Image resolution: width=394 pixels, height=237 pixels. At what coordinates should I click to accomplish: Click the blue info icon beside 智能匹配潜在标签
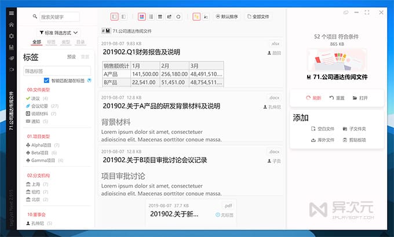click(x=89, y=81)
